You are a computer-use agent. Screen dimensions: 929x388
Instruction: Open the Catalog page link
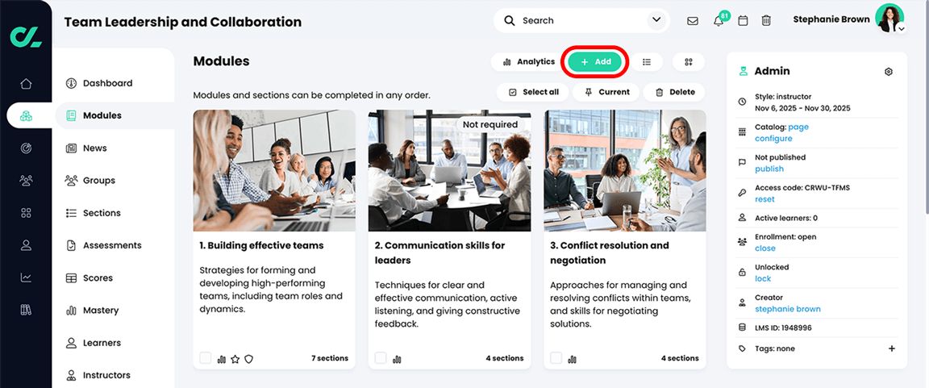pyautogui.click(x=798, y=127)
